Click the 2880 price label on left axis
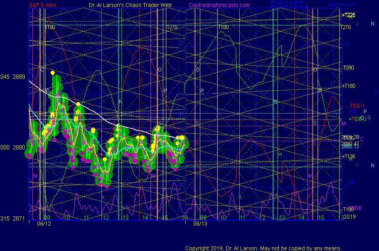This screenshot has width=379, height=251. (19, 147)
